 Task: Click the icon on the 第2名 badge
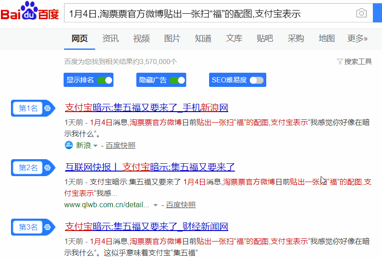tap(48, 167)
